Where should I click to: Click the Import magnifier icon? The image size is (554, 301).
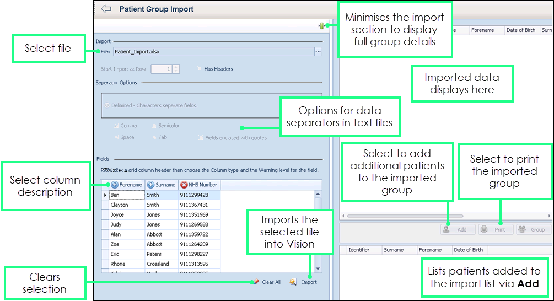[x=293, y=282]
